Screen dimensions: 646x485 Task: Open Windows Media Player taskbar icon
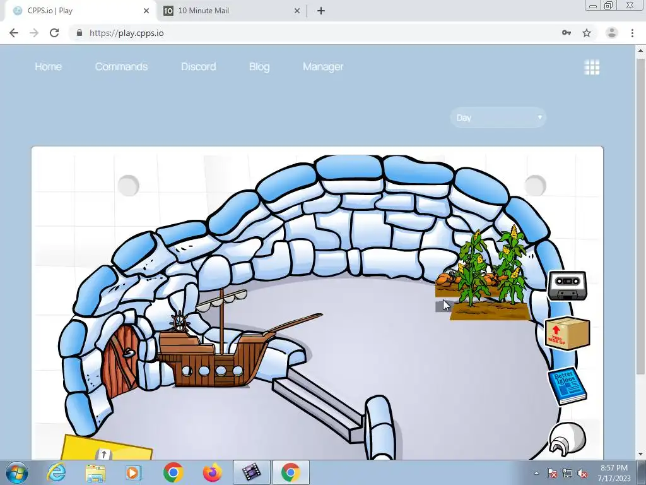pyautogui.click(x=133, y=472)
